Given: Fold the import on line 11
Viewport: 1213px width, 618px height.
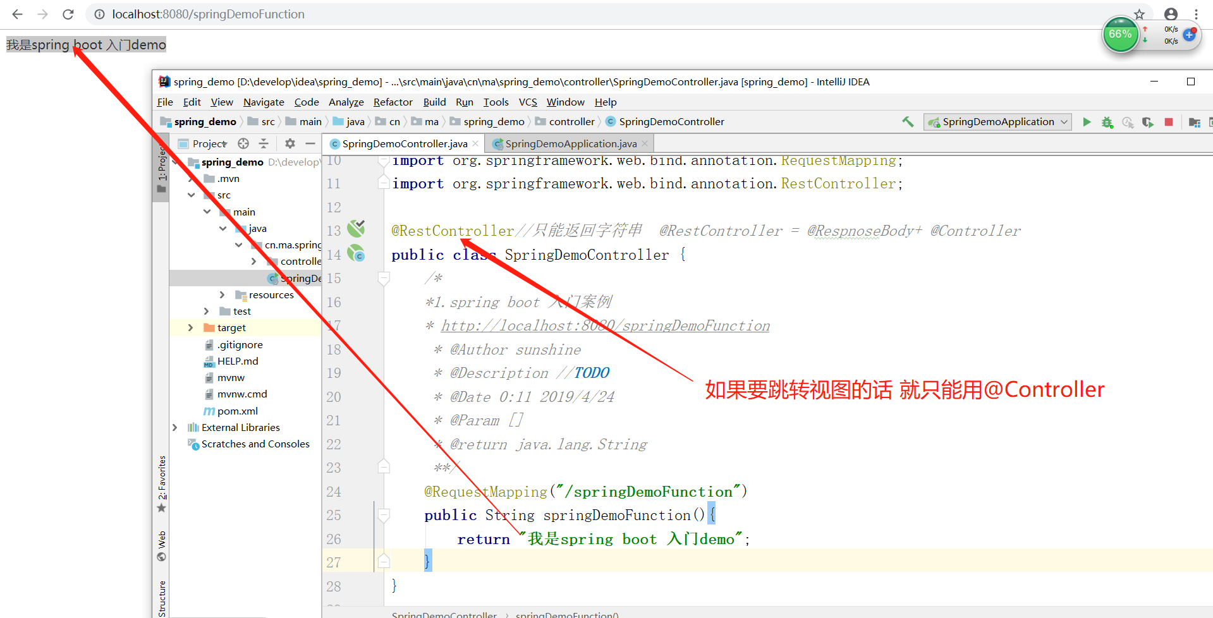Looking at the screenshot, I should coord(384,183).
